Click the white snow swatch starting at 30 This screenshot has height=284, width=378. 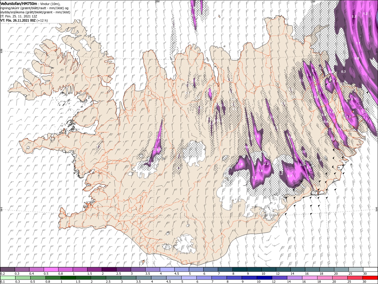(x=370, y=270)
